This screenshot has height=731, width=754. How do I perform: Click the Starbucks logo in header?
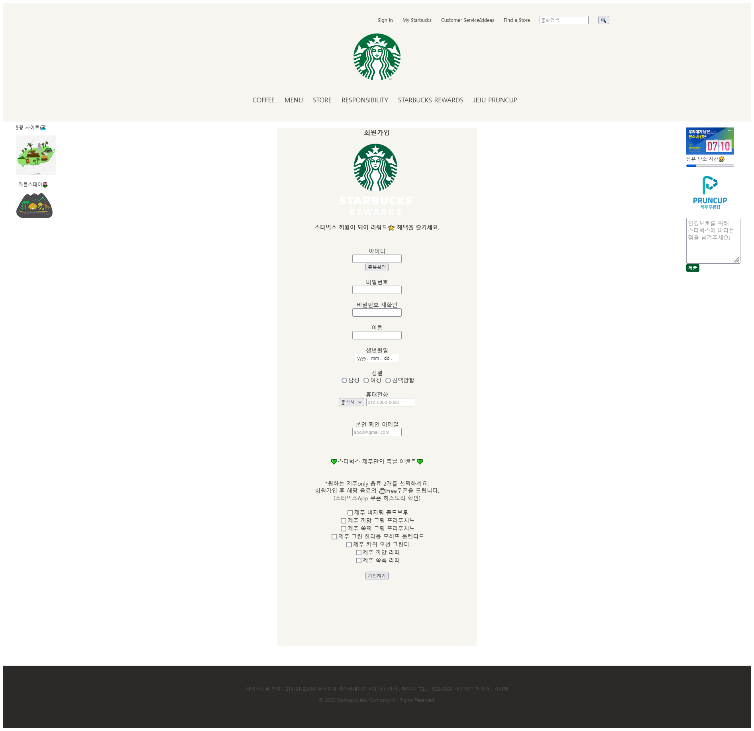tap(377, 57)
